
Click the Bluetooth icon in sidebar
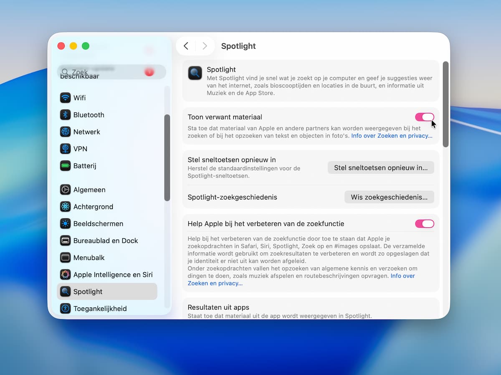65,115
